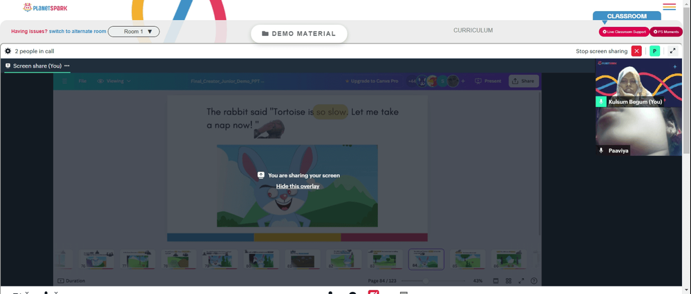Enter Canva fullscreen mode
Screen dimensions: 691x294
coord(521,281)
